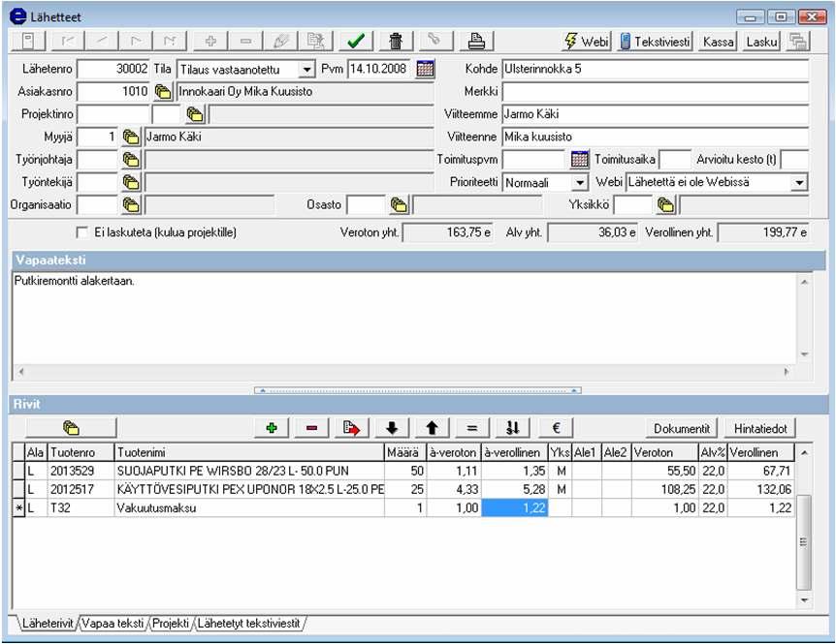Open the Tila dropdown
This screenshot has width=836, height=644.
(x=306, y=70)
